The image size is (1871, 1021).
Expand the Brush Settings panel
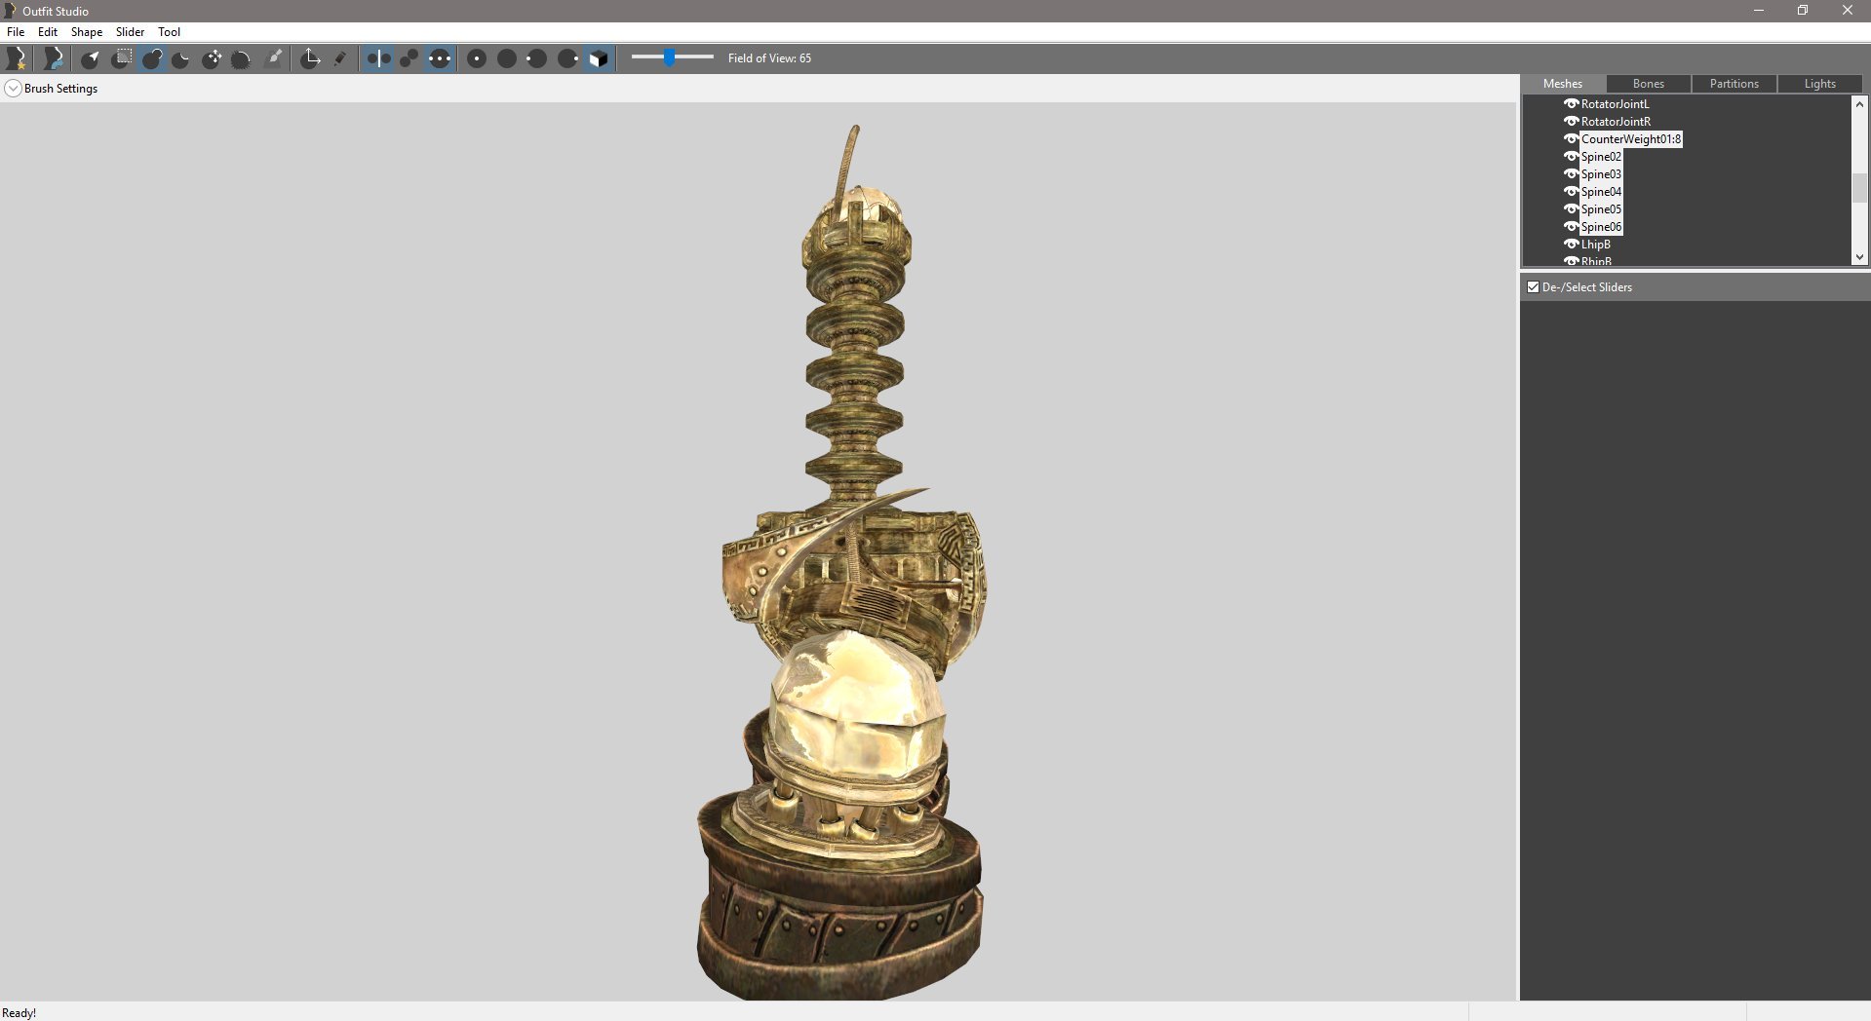point(13,89)
